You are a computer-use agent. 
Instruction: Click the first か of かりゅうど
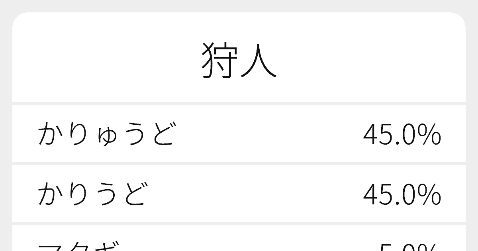pyautogui.click(x=49, y=134)
